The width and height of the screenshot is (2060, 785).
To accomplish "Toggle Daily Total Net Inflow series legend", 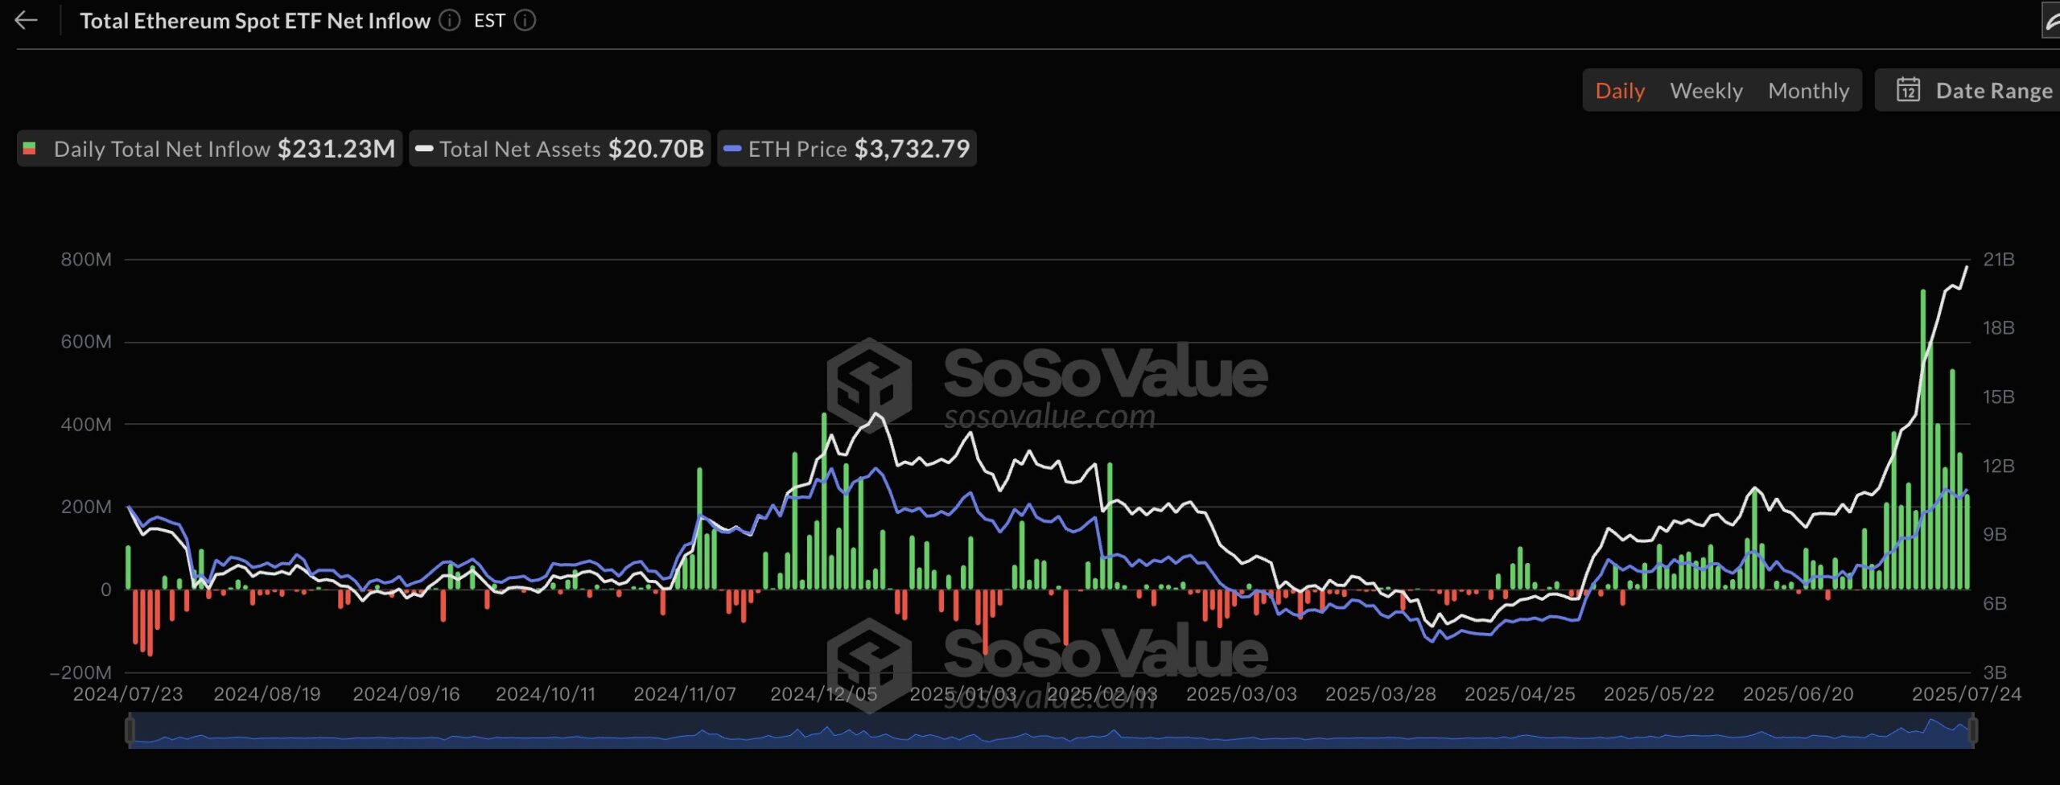I will click(209, 149).
